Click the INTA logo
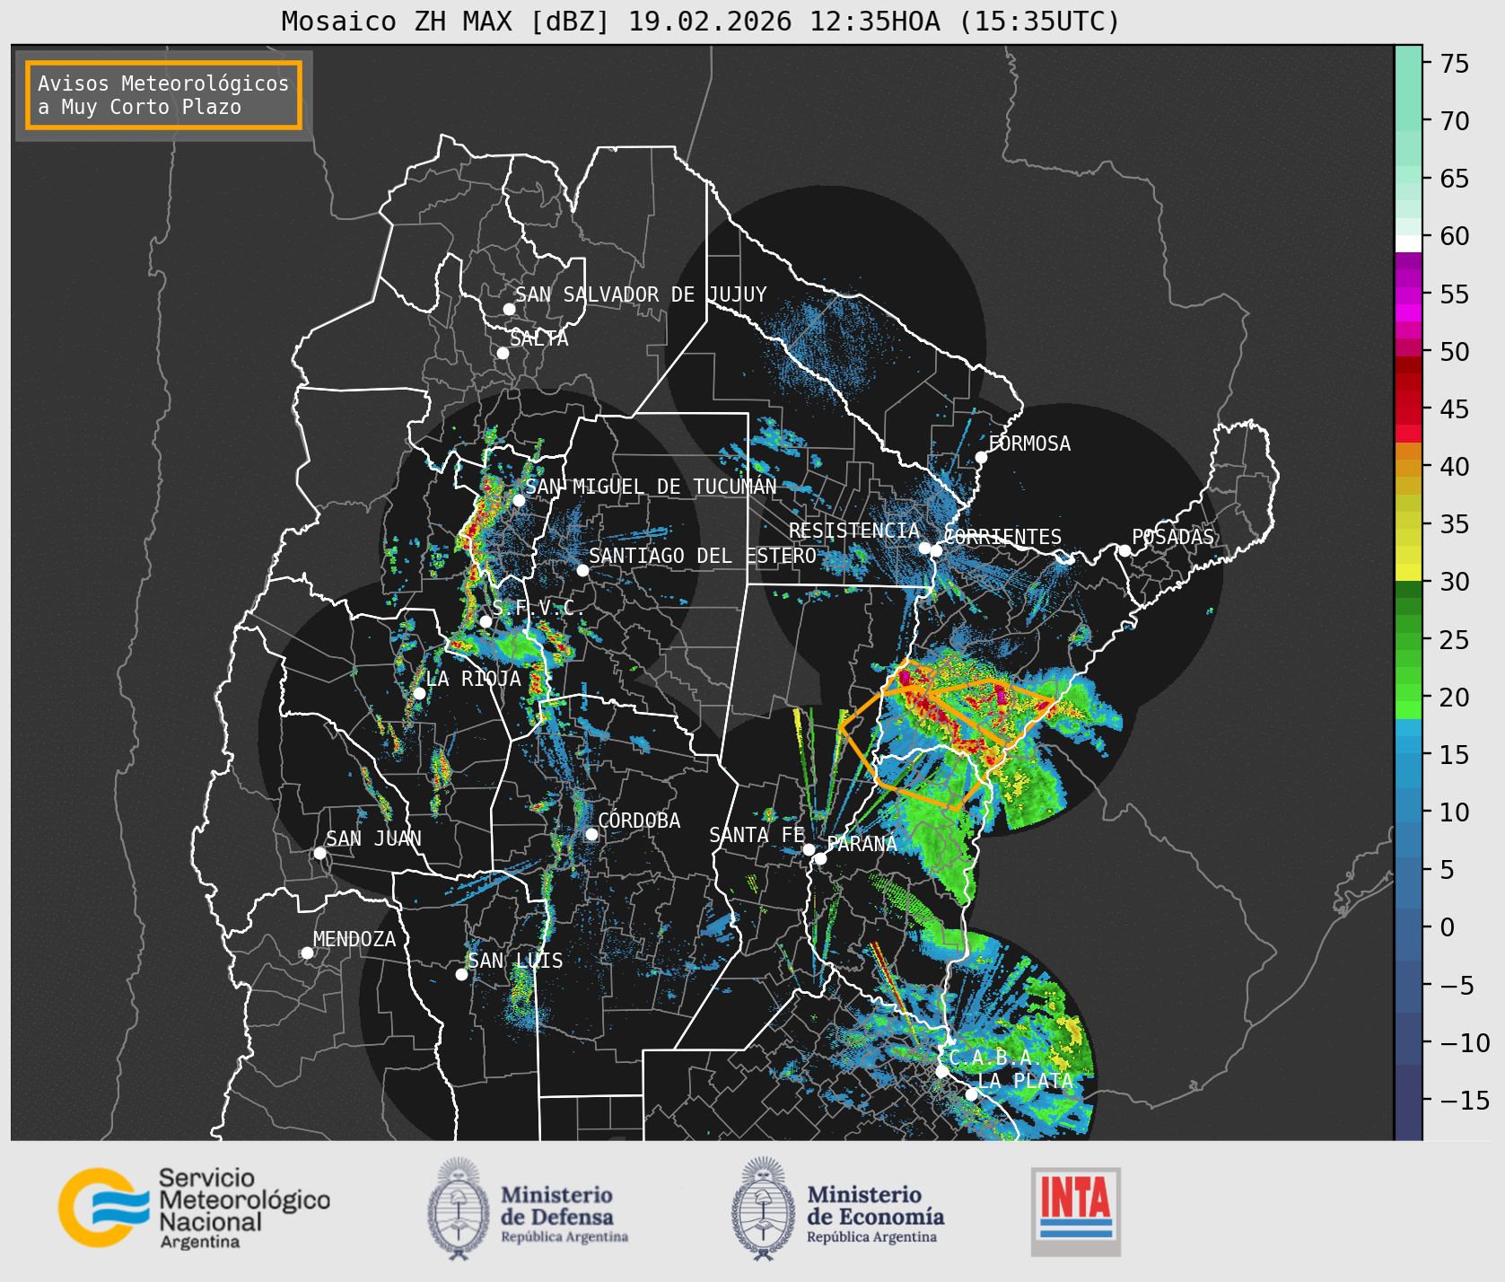This screenshot has height=1282, width=1505. pos(1076,1211)
